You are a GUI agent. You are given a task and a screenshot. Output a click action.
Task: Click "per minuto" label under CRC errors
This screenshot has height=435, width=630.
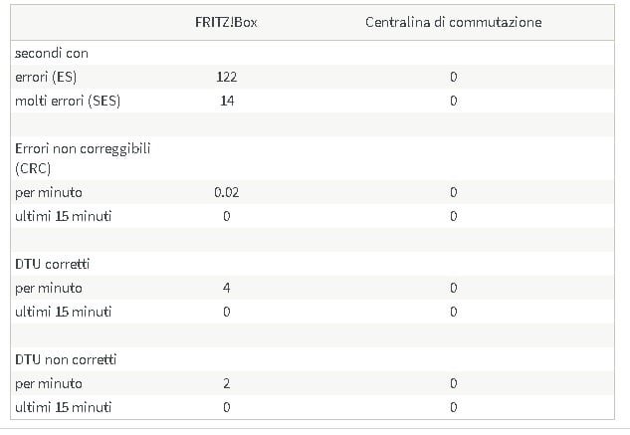pyautogui.click(x=49, y=192)
